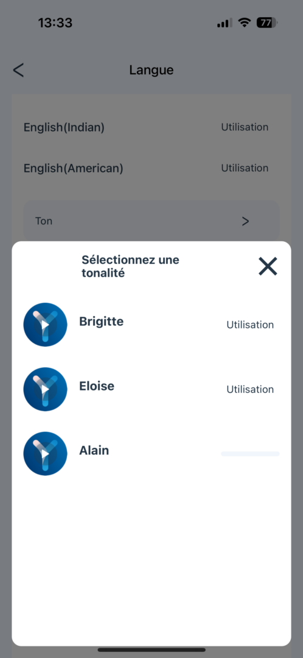Screen dimensions: 303x658
Task: Play Eloise voice preview
Action: 45,389
